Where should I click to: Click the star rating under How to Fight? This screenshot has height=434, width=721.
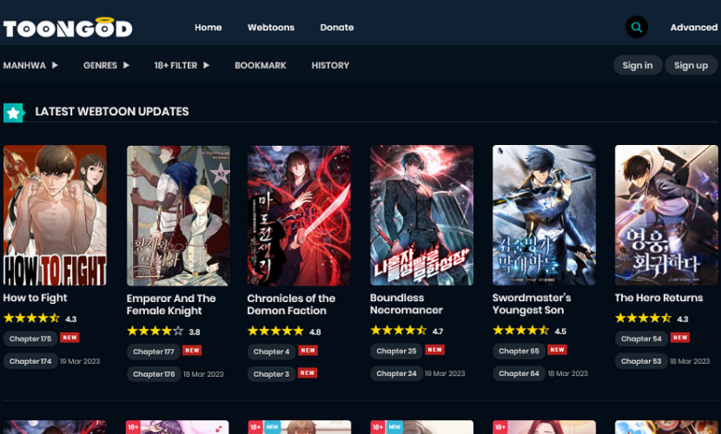point(31,319)
